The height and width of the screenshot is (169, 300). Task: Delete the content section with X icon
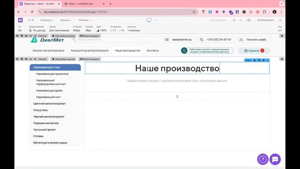[x=17, y=59]
